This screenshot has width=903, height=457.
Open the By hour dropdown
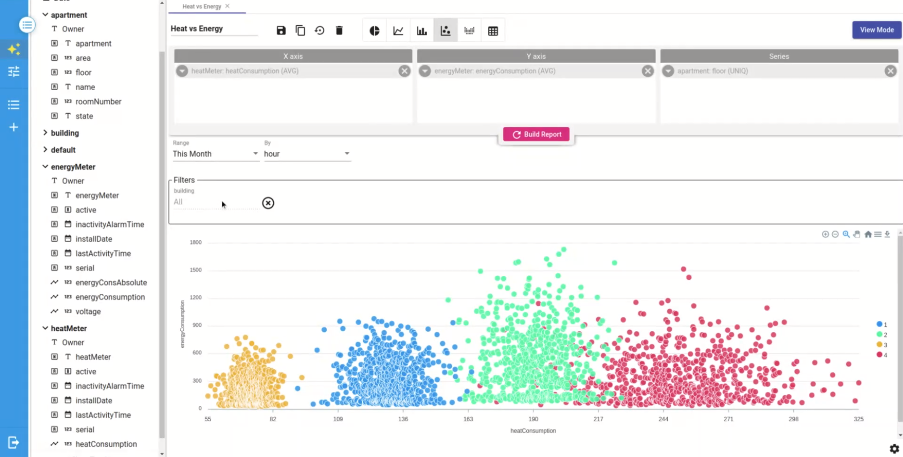306,154
